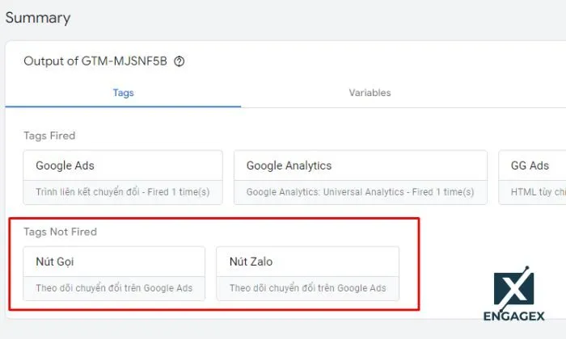Select the Nút Zalo unfired tag
This screenshot has width=566, height=339.
tap(307, 273)
